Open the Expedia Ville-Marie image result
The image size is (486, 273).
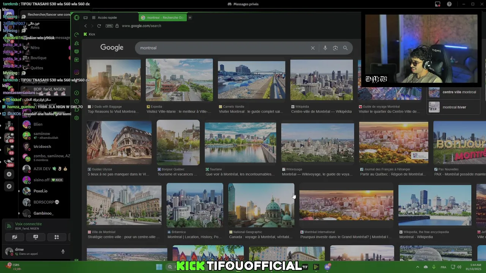coord(179,80)
